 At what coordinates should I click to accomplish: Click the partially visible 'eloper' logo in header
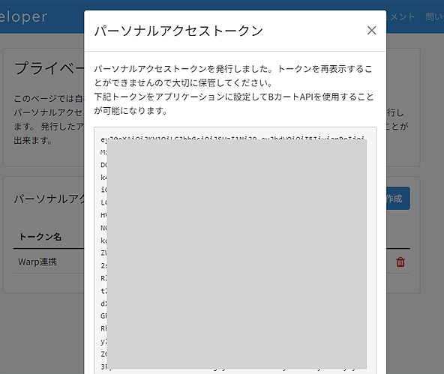(23, 17)
